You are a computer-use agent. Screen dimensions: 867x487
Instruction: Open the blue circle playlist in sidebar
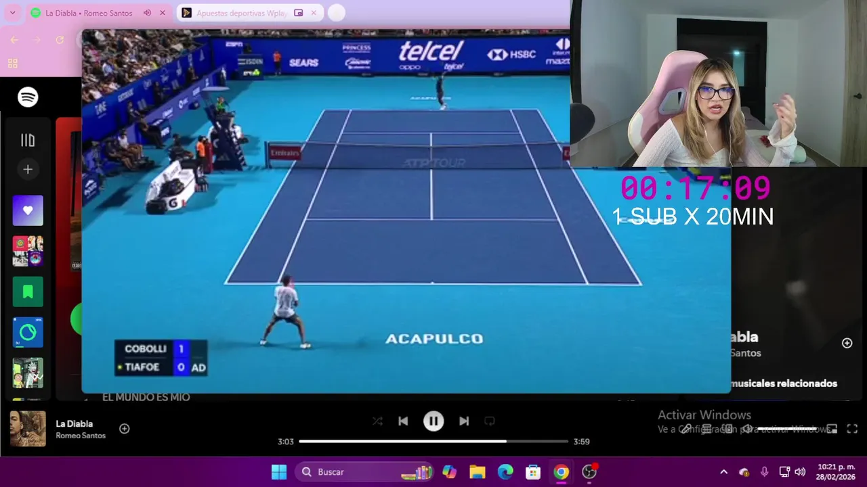(x=28, y=332)
